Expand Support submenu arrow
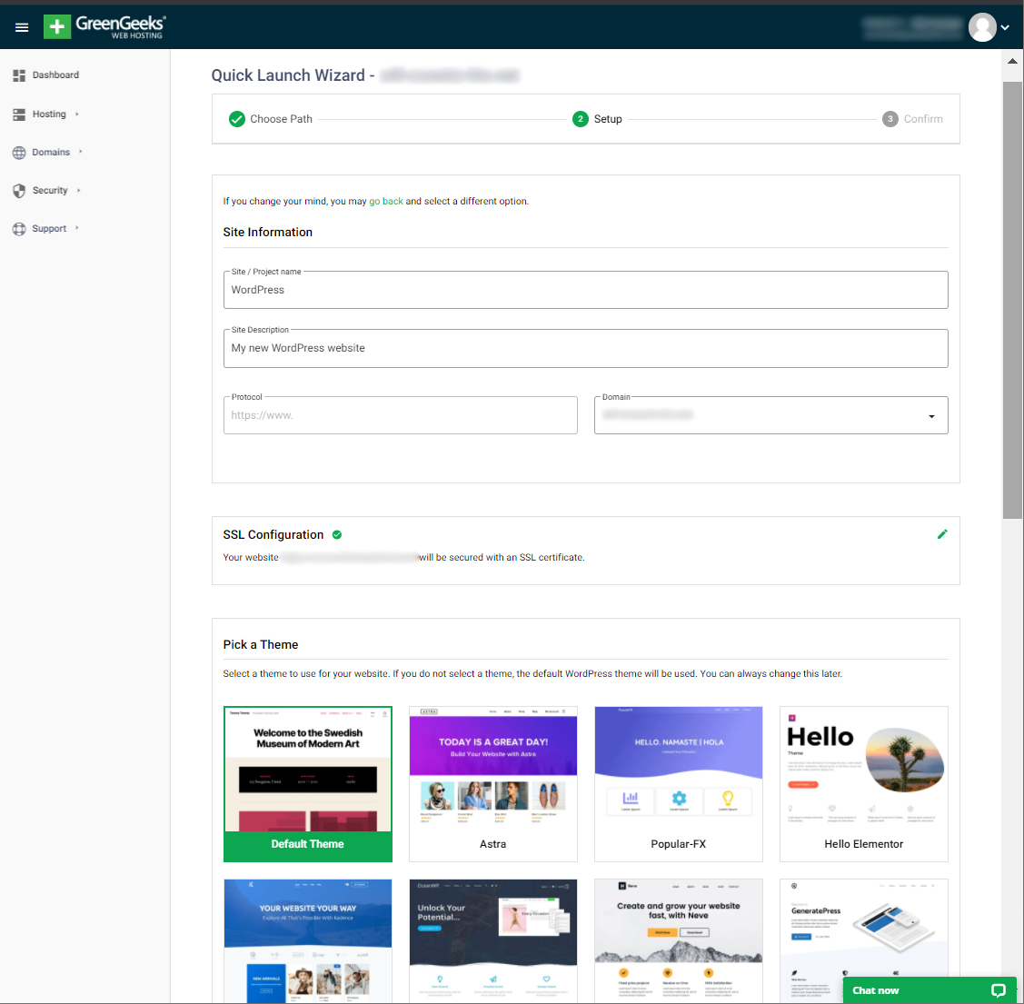 [x=77, y=228]
